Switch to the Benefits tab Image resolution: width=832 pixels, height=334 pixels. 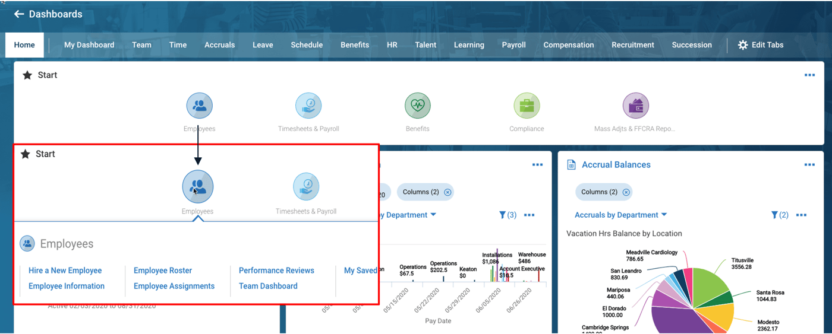355,45
